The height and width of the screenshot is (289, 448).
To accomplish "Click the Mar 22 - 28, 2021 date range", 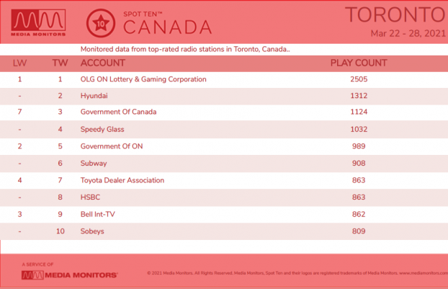I will pos(408,33).
